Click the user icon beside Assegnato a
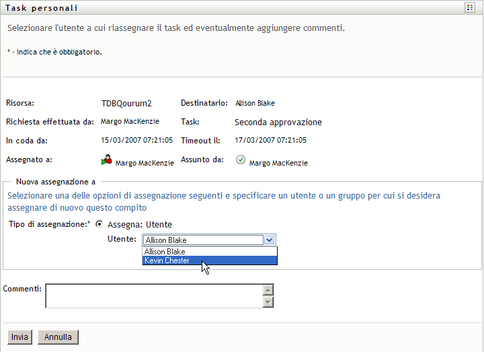484x352 pixels. coord(106,160)
